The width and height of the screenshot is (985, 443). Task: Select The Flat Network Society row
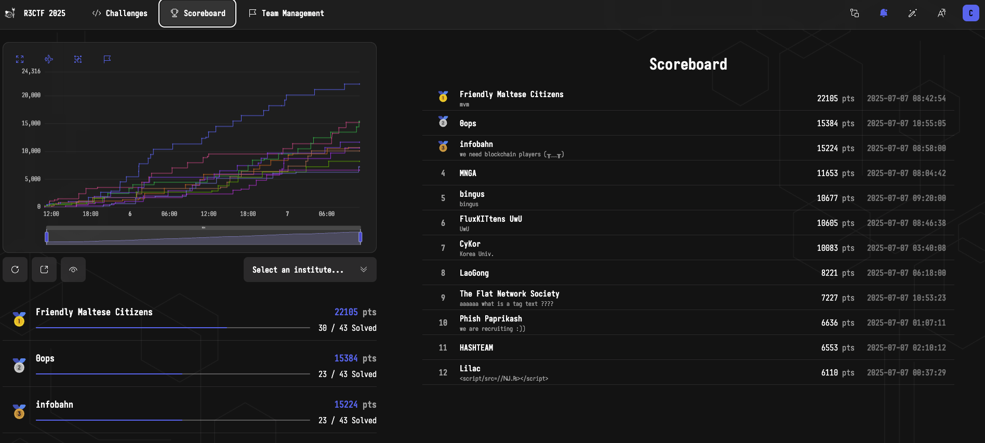[x=688, y=298]
